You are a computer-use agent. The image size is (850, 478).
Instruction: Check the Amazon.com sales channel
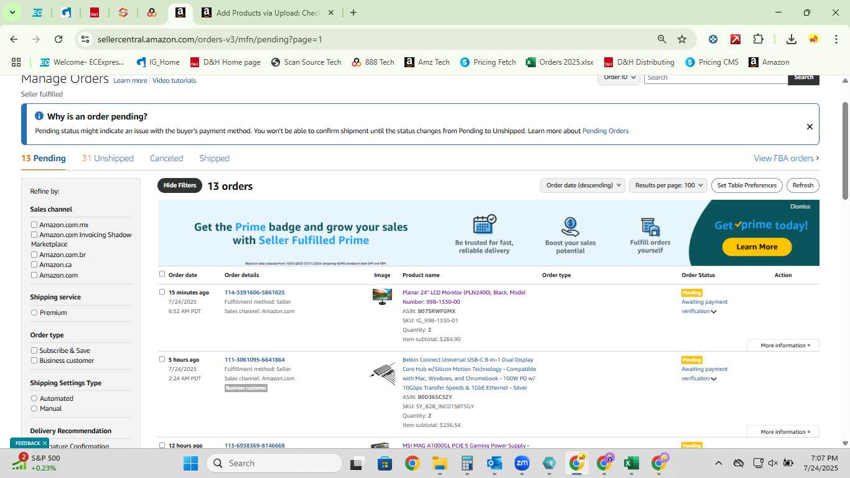click(34, 275)
